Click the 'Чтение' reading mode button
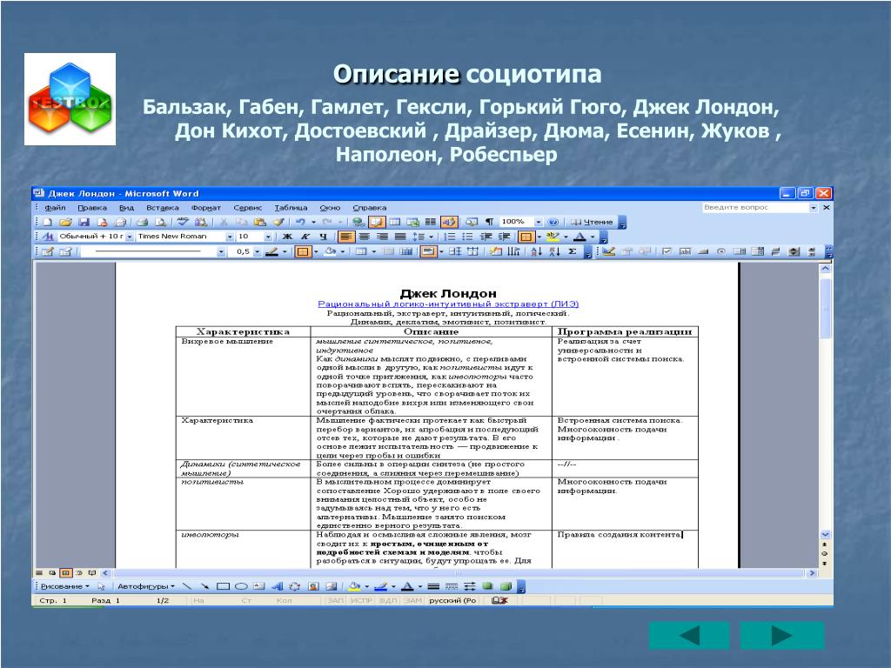 [592, 222]
